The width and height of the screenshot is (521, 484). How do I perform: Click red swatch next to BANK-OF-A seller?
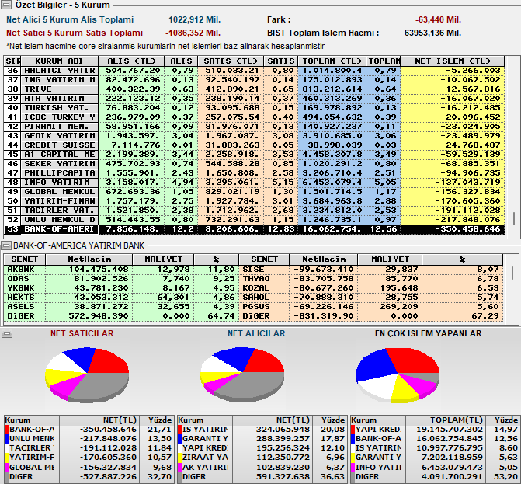[7, 429]
